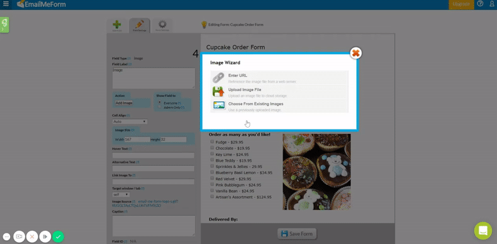Screen dimensions: 497x244
Task: Click the Upgrade button
Action: 461,4
